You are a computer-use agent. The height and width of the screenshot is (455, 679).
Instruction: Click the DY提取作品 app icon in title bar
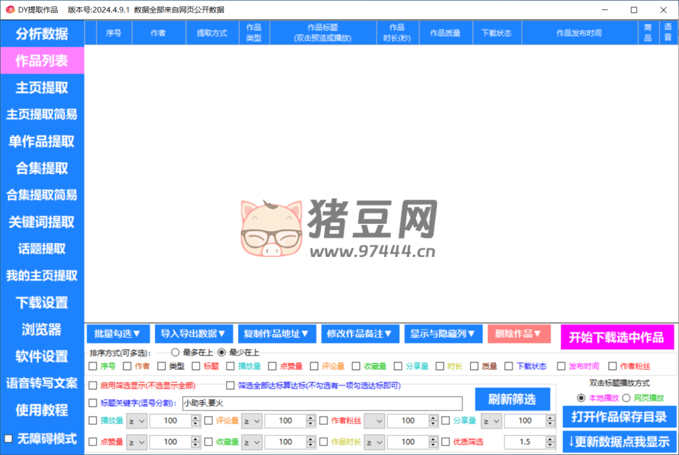(11, 9)
